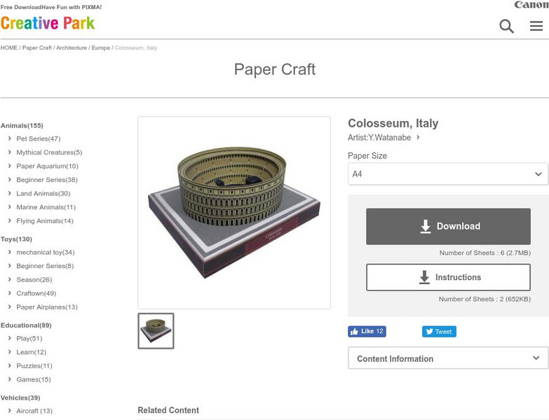Screen dimensions: 549x420
Task: Open the Puzzles category
Action: (x=34, y=366)
